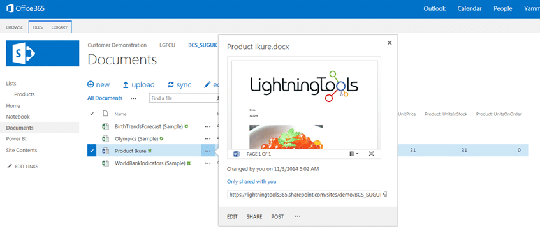Click the WorldBankIndicators Excel file icon
The width and height of the screenshot is (540, 238).
tap(105, 163)
